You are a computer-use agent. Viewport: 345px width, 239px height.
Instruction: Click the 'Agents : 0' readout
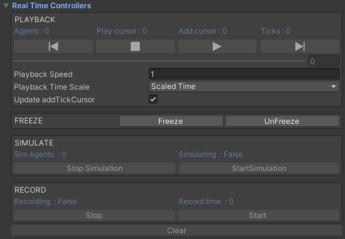pos(32,31)
